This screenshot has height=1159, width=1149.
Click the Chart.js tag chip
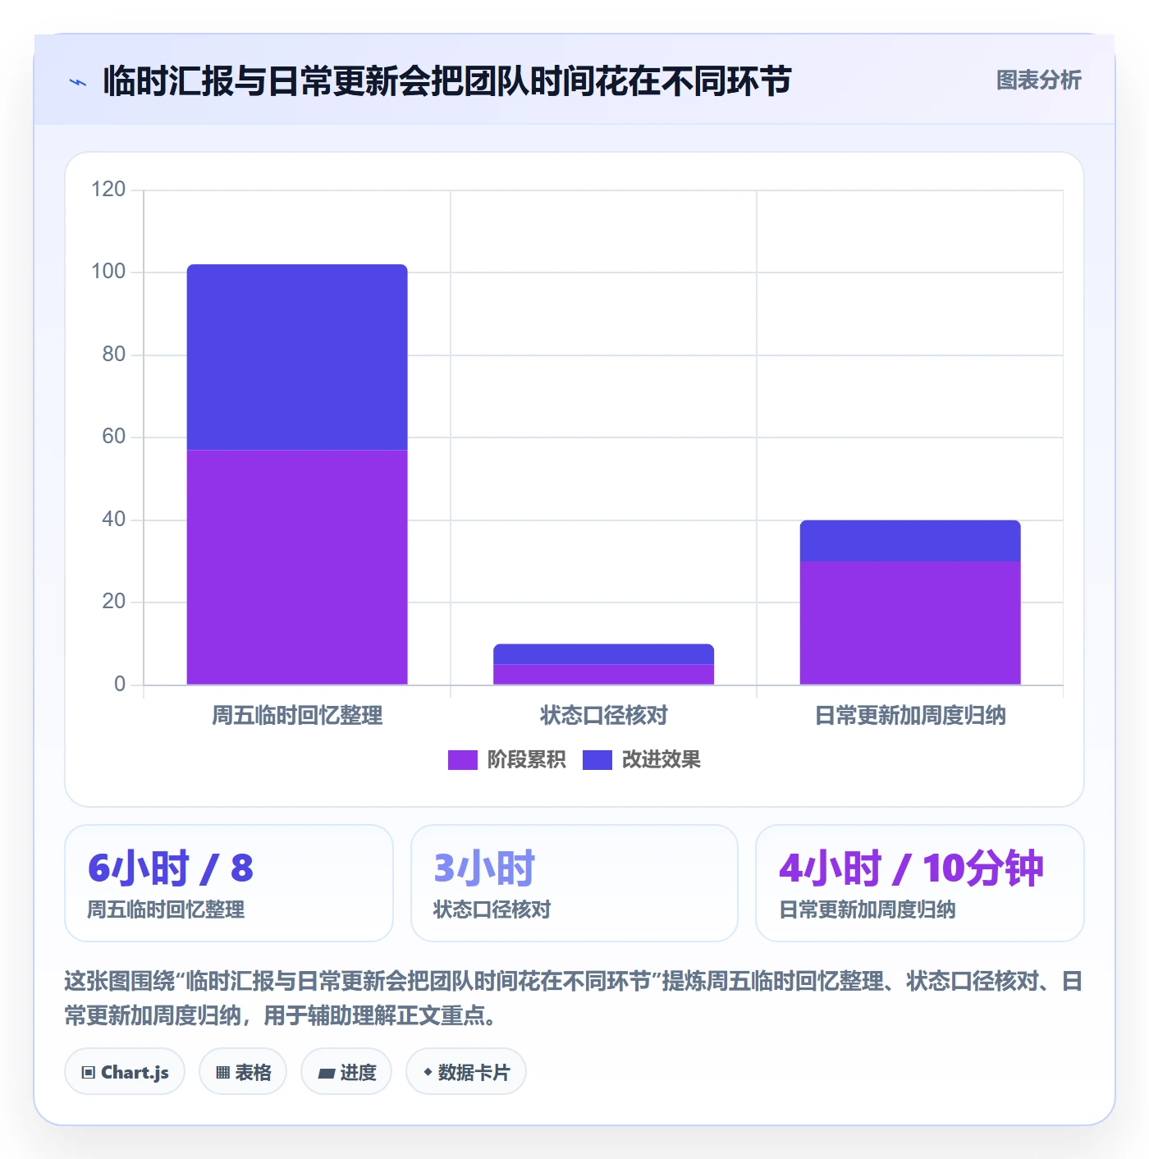coord(125,1071)
